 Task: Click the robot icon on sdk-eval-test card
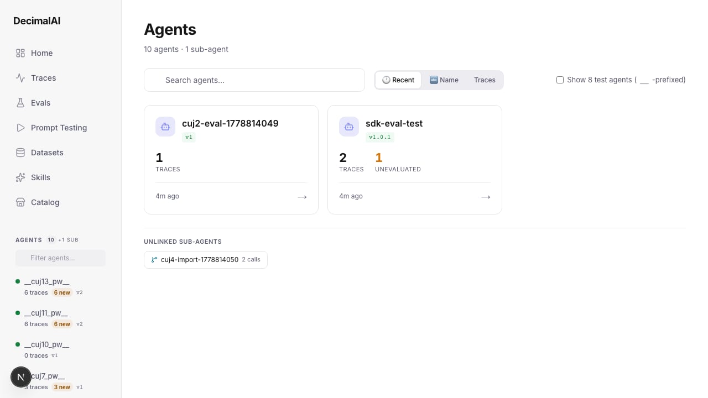click(349, 127)
